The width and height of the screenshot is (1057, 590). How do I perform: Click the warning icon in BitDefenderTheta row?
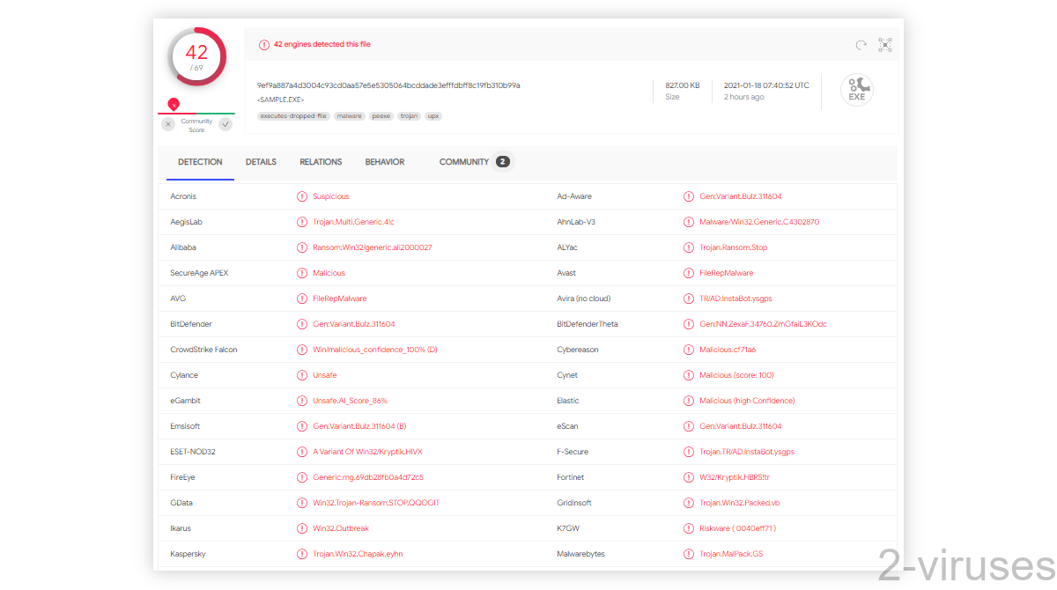pyautogui.click(x=689, y=324)
